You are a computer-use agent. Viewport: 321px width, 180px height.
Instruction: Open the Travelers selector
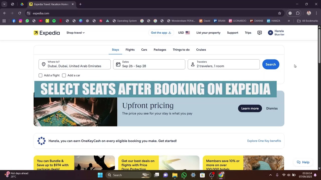point(224,64)
